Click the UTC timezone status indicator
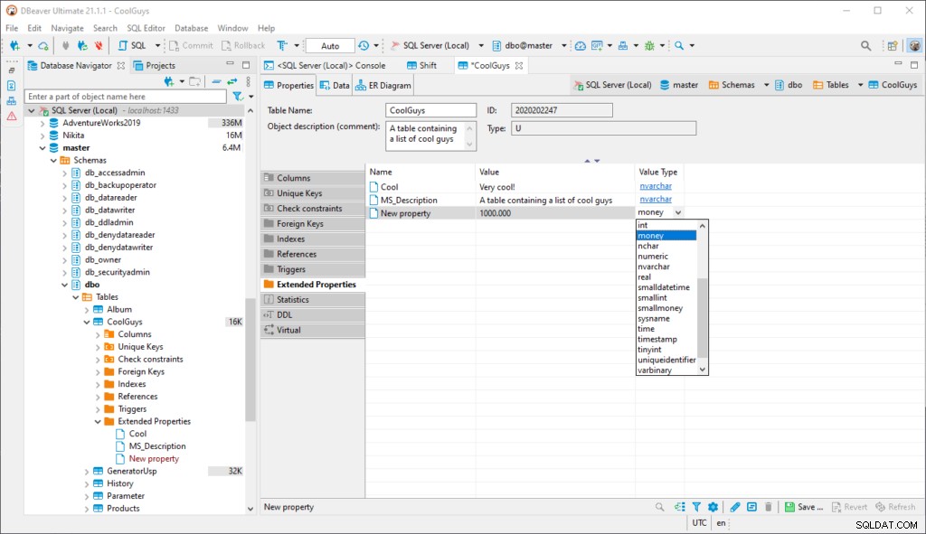The height and width of the screenshot is (534, 926). pos(699,523)
